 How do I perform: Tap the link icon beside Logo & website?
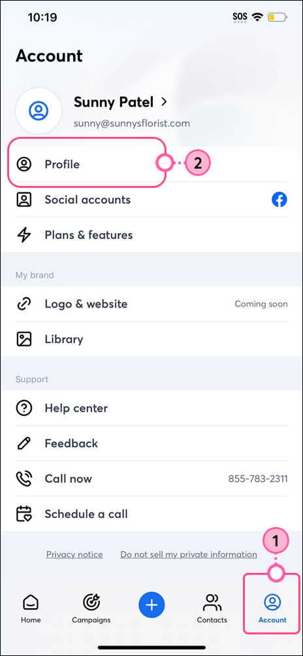tap(24, 304)
